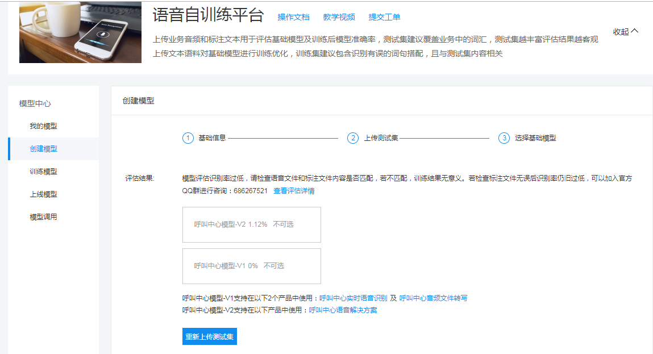Screen dimensions: 653x354
Task: Open 模型调用 in the sidebar
Action: 43,217
